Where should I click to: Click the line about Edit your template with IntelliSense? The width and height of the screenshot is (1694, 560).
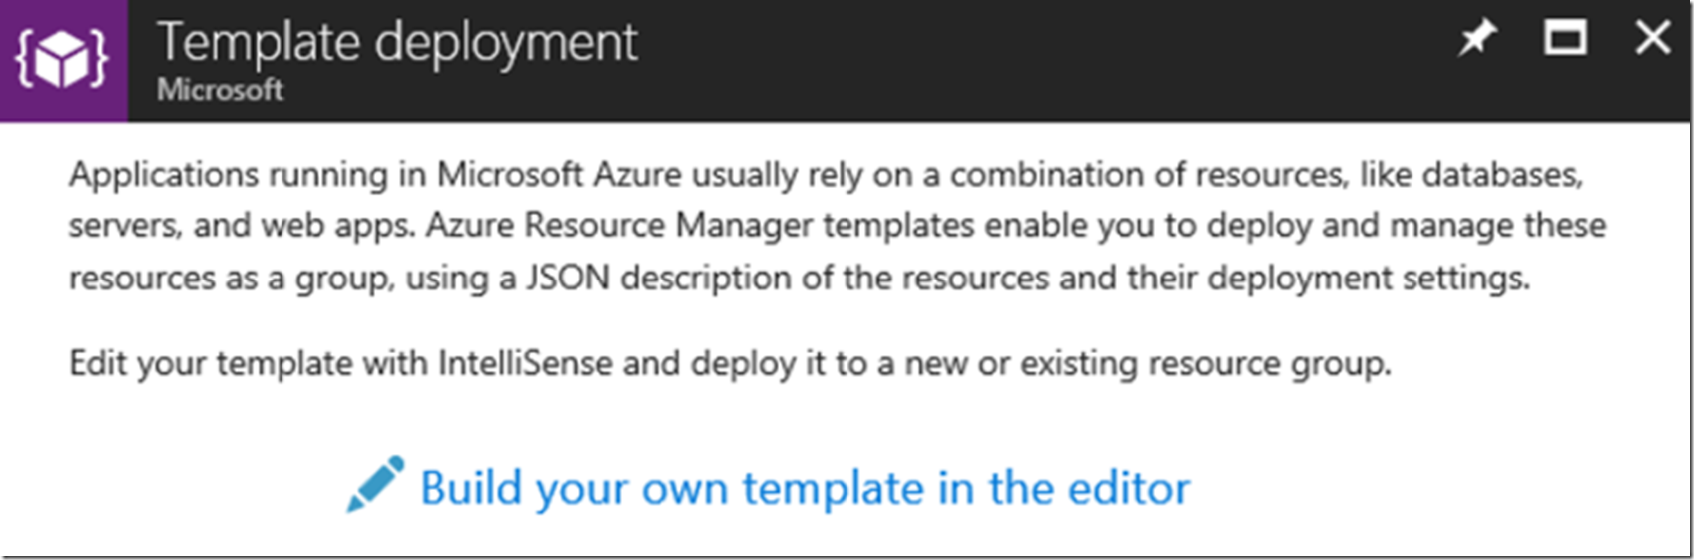click(x=730, y=363)
